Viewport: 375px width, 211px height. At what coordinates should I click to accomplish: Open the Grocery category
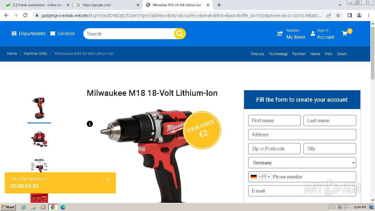point(258,54)
